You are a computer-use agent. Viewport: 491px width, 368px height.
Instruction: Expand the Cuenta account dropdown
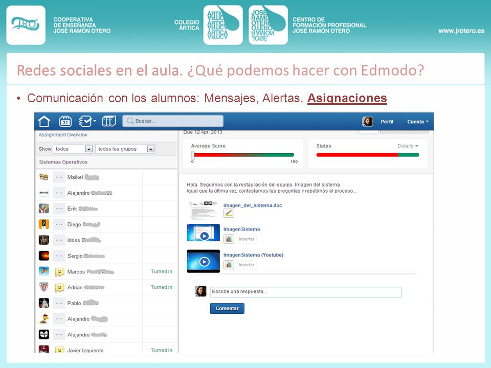coord(418,122)
